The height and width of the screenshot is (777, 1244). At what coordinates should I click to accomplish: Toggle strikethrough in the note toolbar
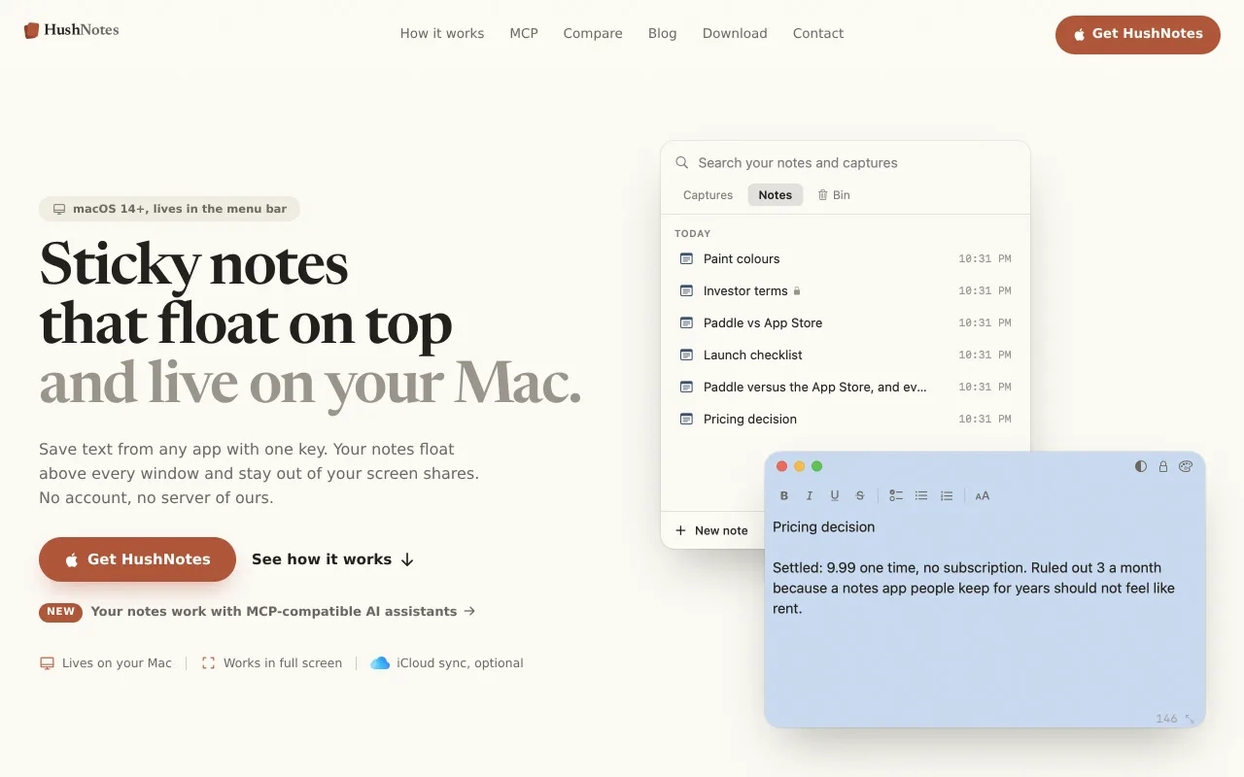tap(860, 495)
